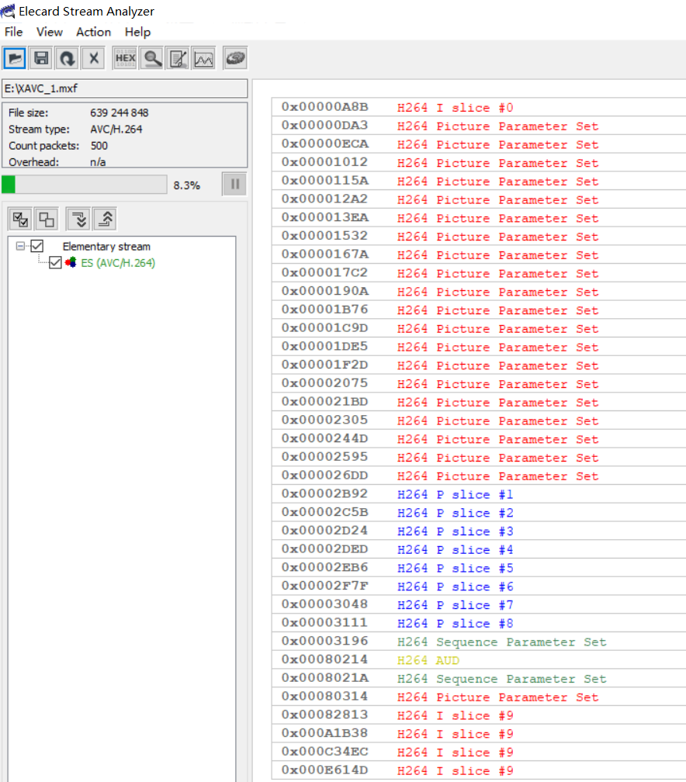Select Picture Parameter Set at 0x000026DD
Viewport: 686px width, 782px height.
(x=479, y=476)
